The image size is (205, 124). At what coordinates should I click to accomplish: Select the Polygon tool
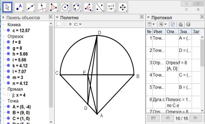[53, 7]
